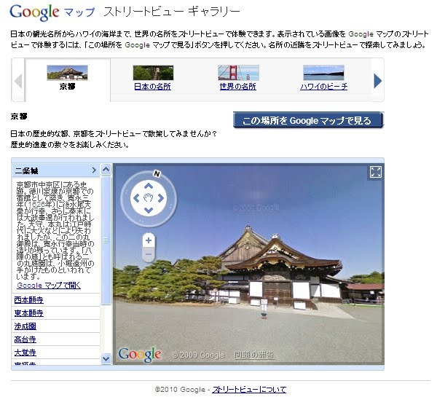Click the 京都 temple thumbnail image

(x=67, y=73)
